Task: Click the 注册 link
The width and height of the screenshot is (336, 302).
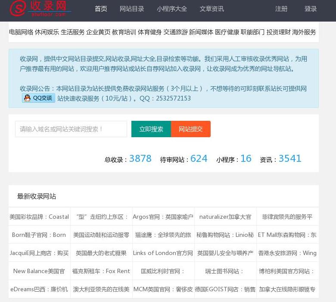Action: [x=281, y=9]
